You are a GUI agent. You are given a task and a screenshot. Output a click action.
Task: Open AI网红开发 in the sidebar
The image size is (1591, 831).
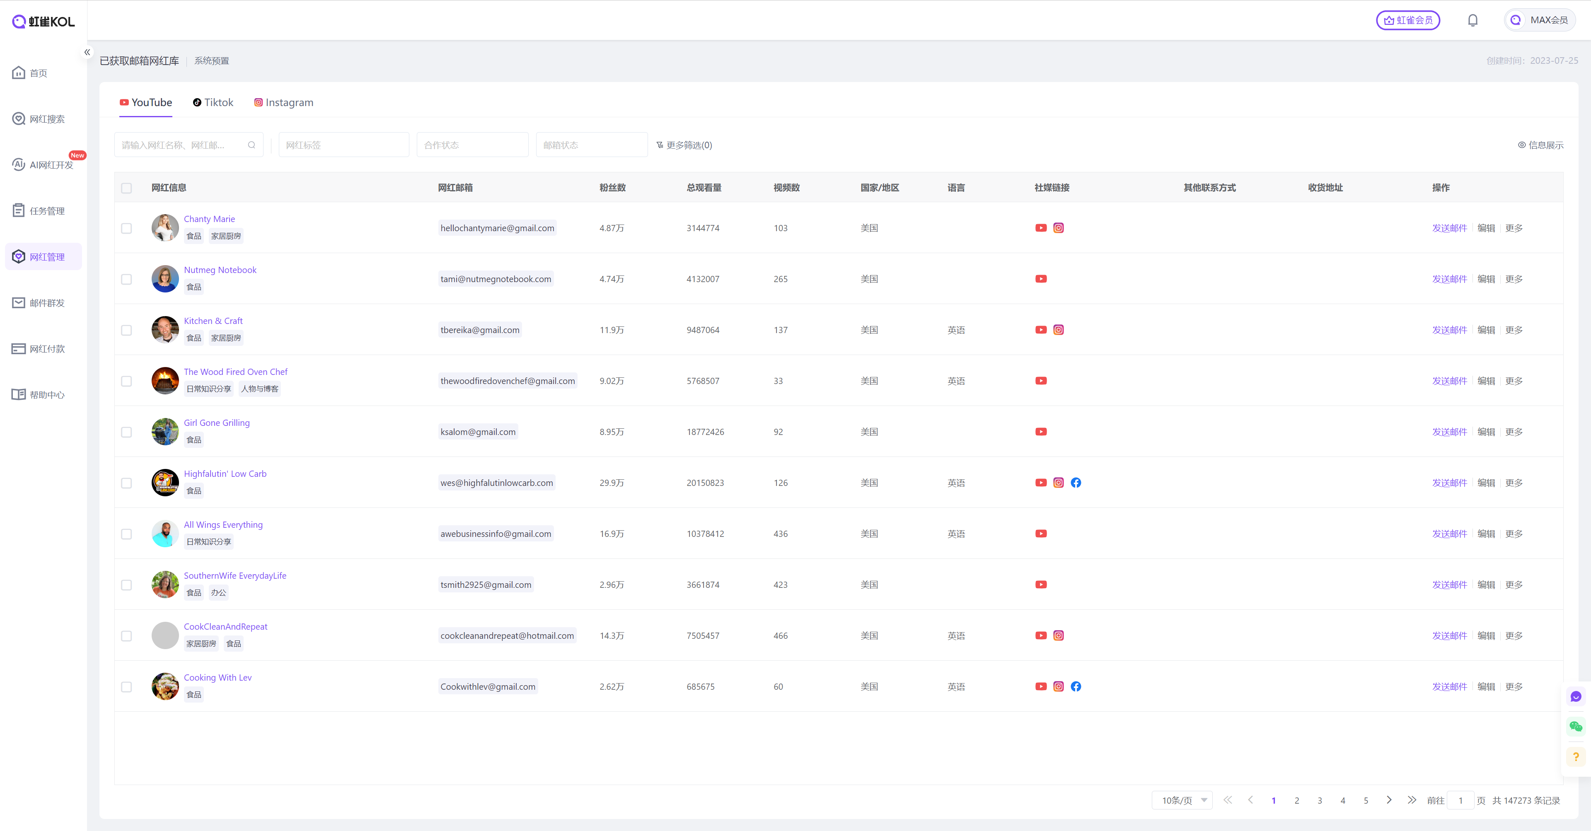(43, 165)
